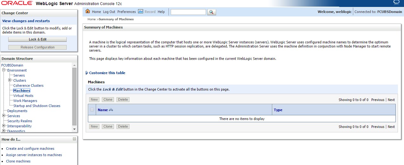Click the search input field
The height and width of the screenshot is (165, 404).
[189, 12]
